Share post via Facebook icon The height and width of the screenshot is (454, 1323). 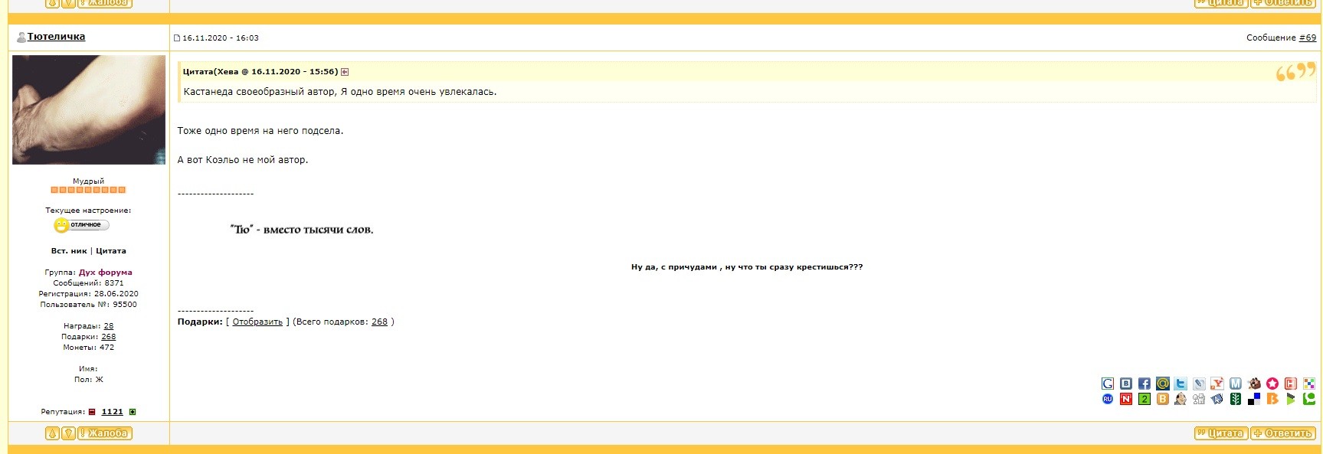[x=1144, y=384]
